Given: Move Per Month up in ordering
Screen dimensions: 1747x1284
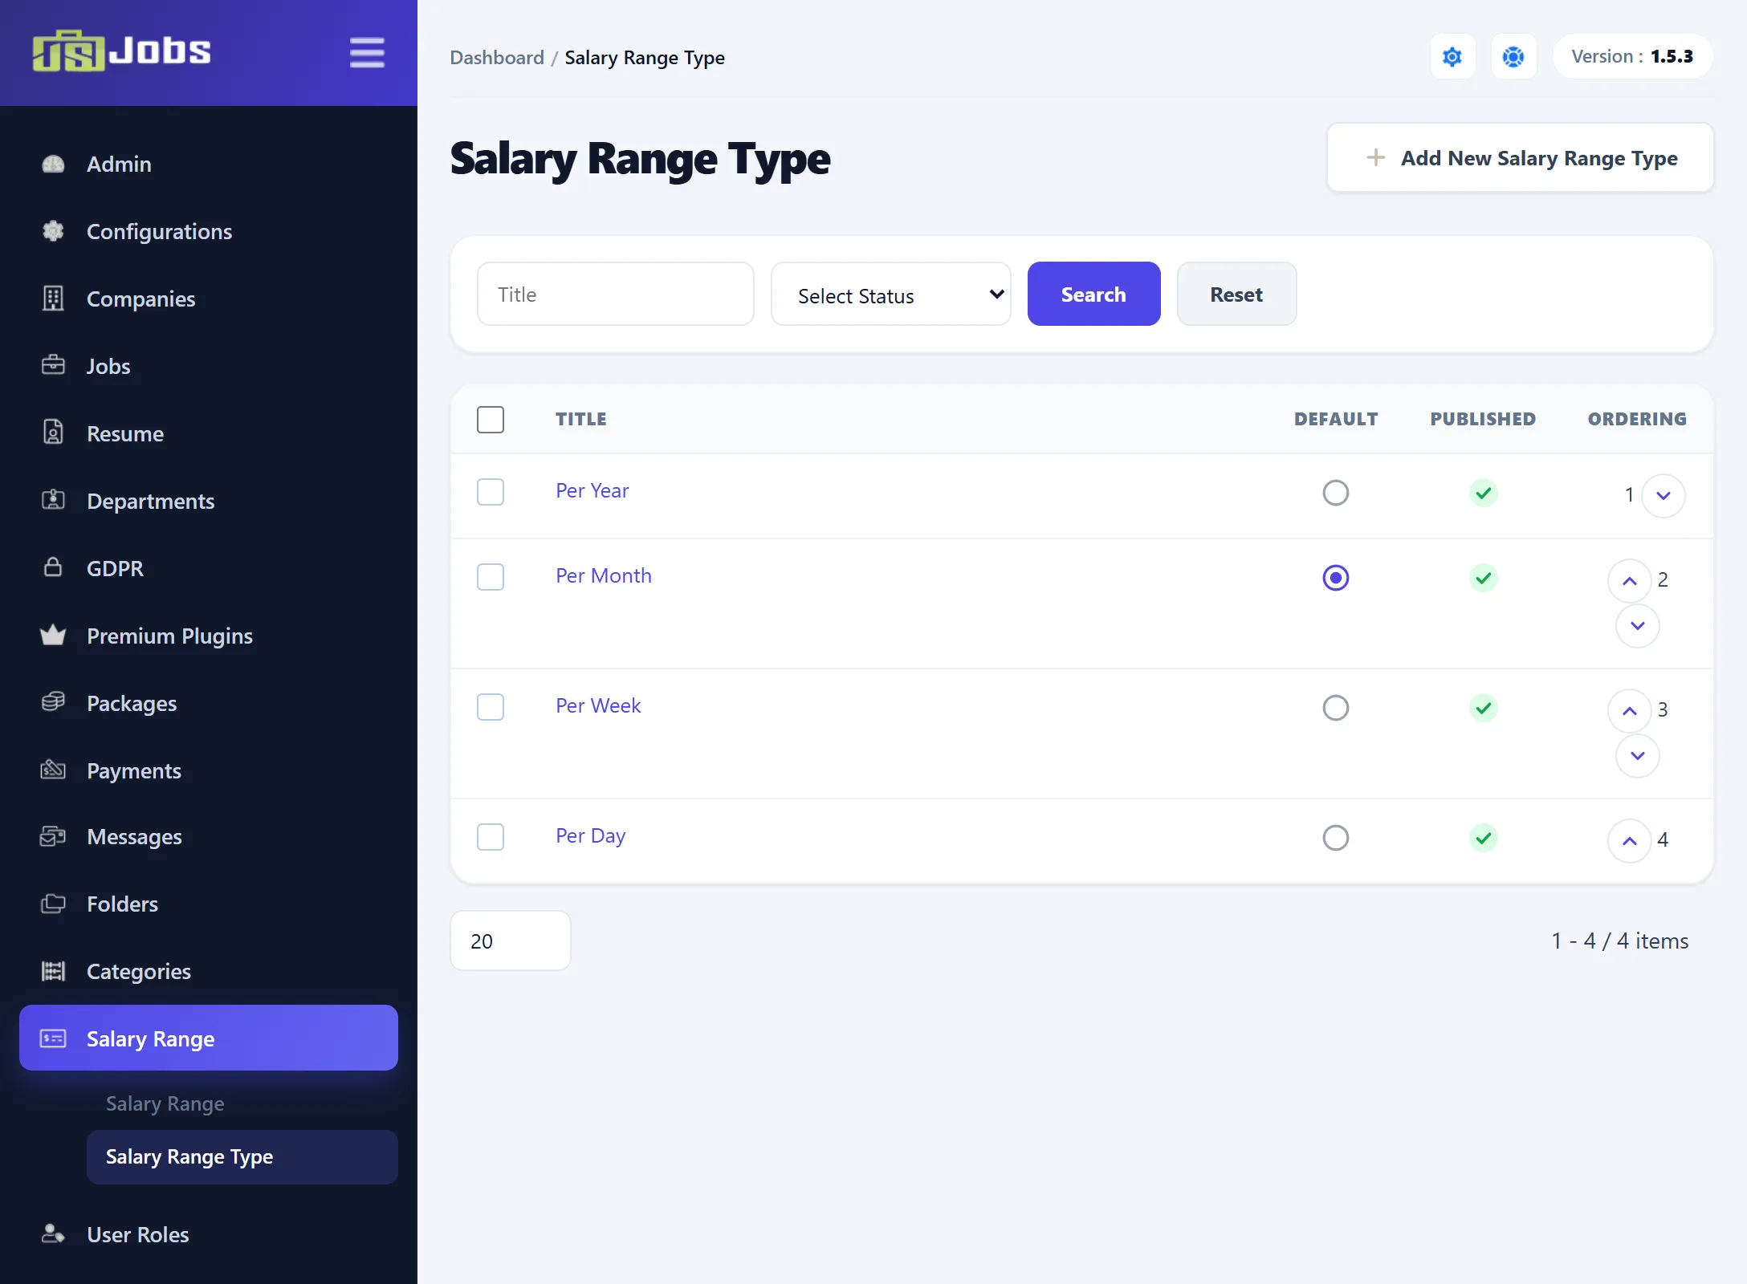Looking at the screenshot, I should pos(1630,581).
